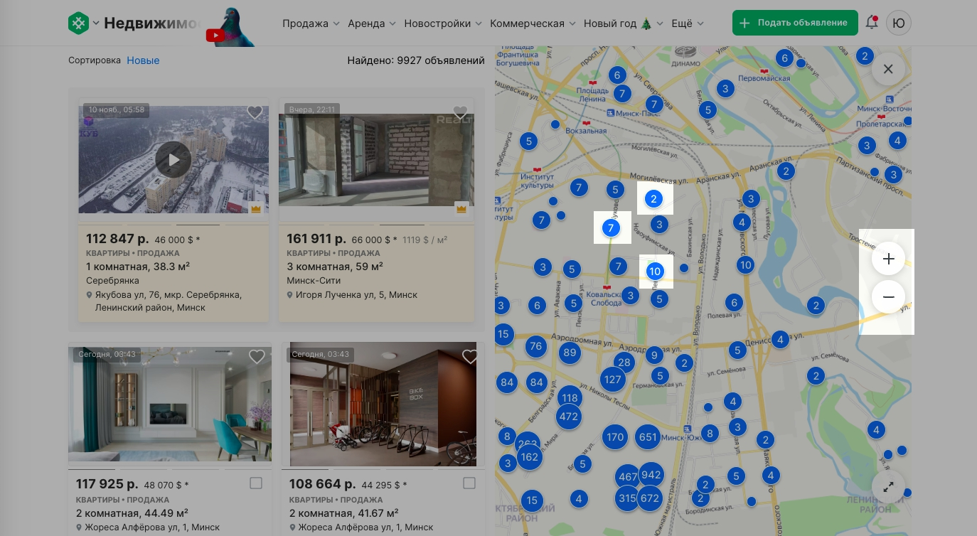
Task: Select the 472 listings cluster on the map
Action: 569,417
